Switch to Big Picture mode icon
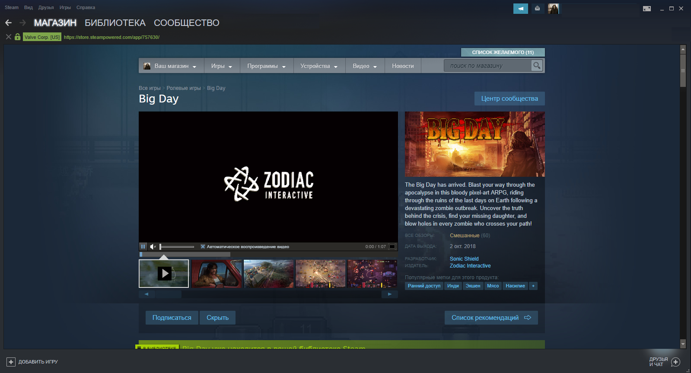This screenshot has width=691, height=373. (x=647, y=9)
